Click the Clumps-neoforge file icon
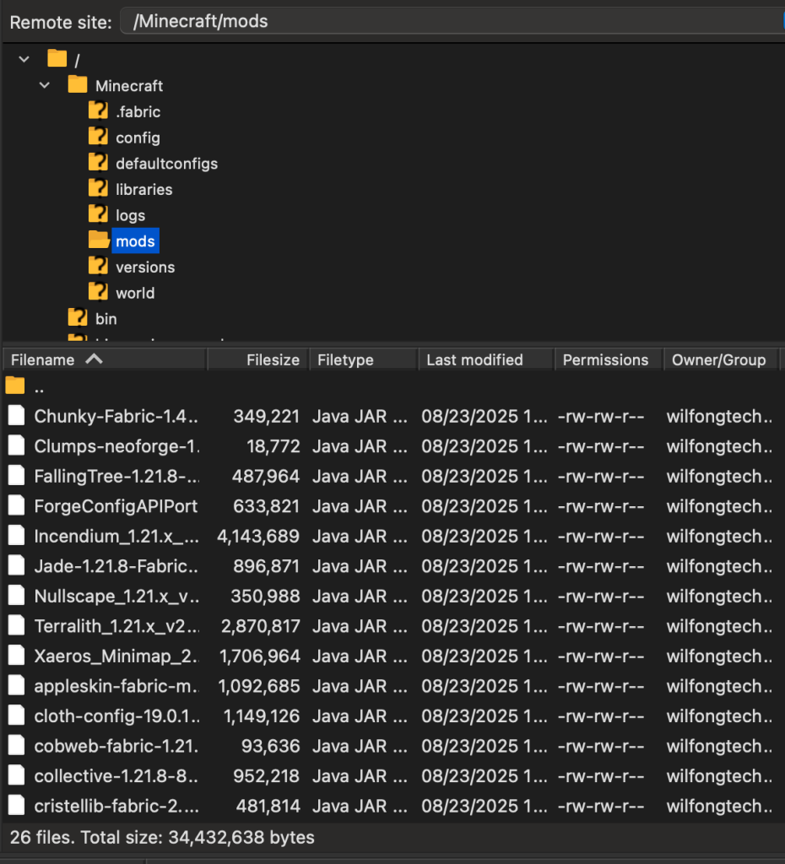 17,445
